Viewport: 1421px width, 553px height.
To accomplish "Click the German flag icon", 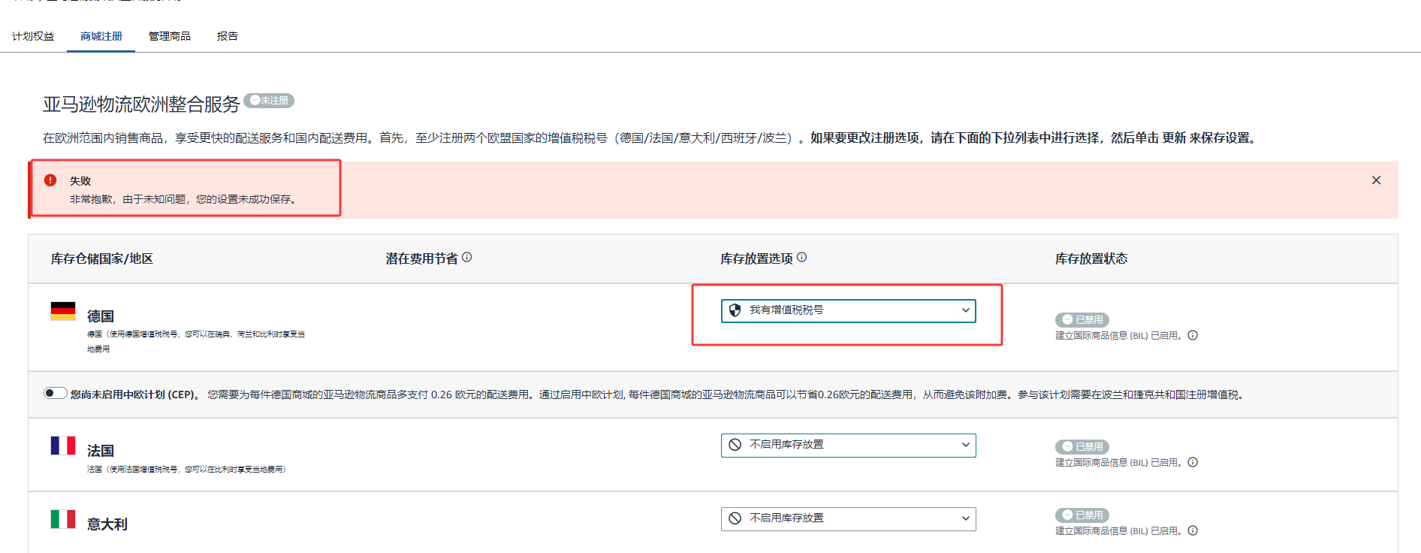I will coord(63,311).
